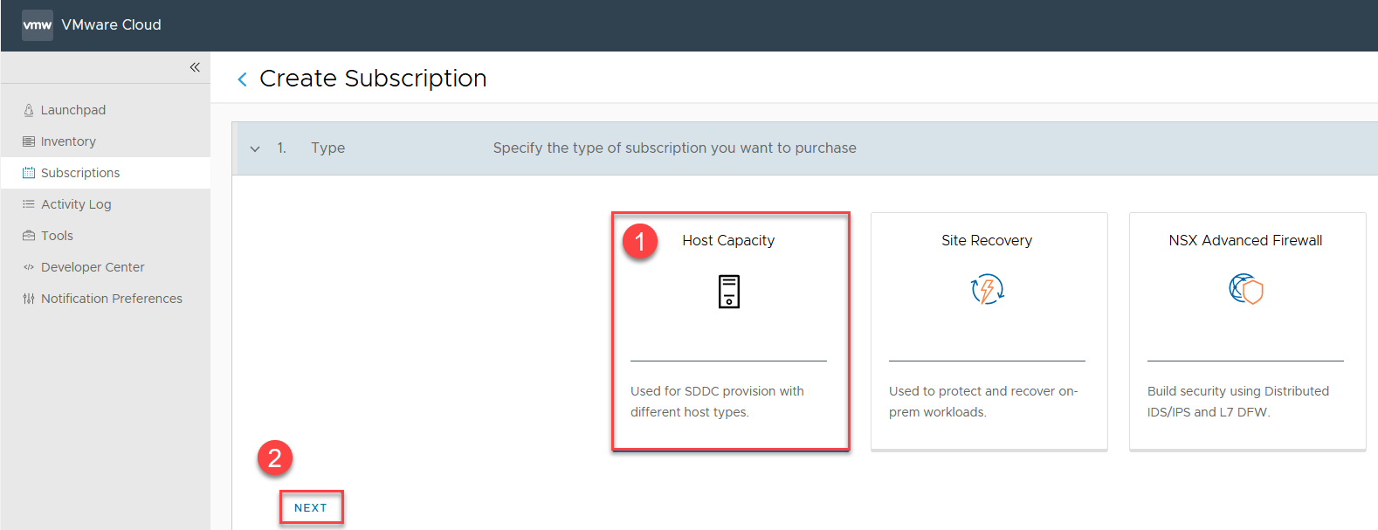Click the Developer Center code icon
This screenshot has height=530, width=1378.
tap(29, 267)
